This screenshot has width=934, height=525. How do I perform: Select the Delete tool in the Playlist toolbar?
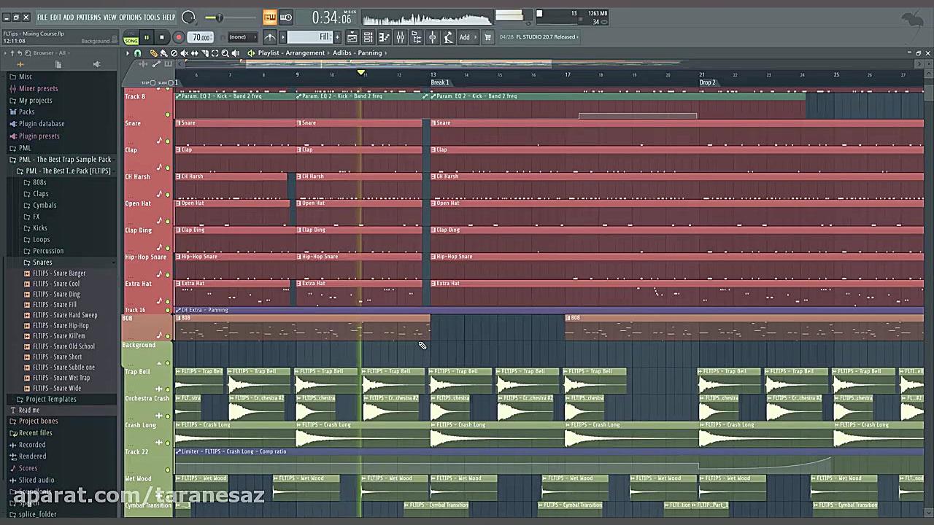174,52
